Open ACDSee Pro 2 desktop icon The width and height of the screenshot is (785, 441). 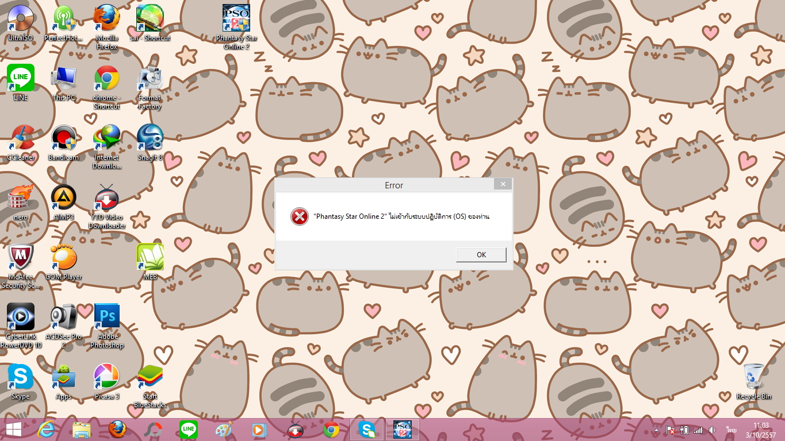(x=64, y=326)
